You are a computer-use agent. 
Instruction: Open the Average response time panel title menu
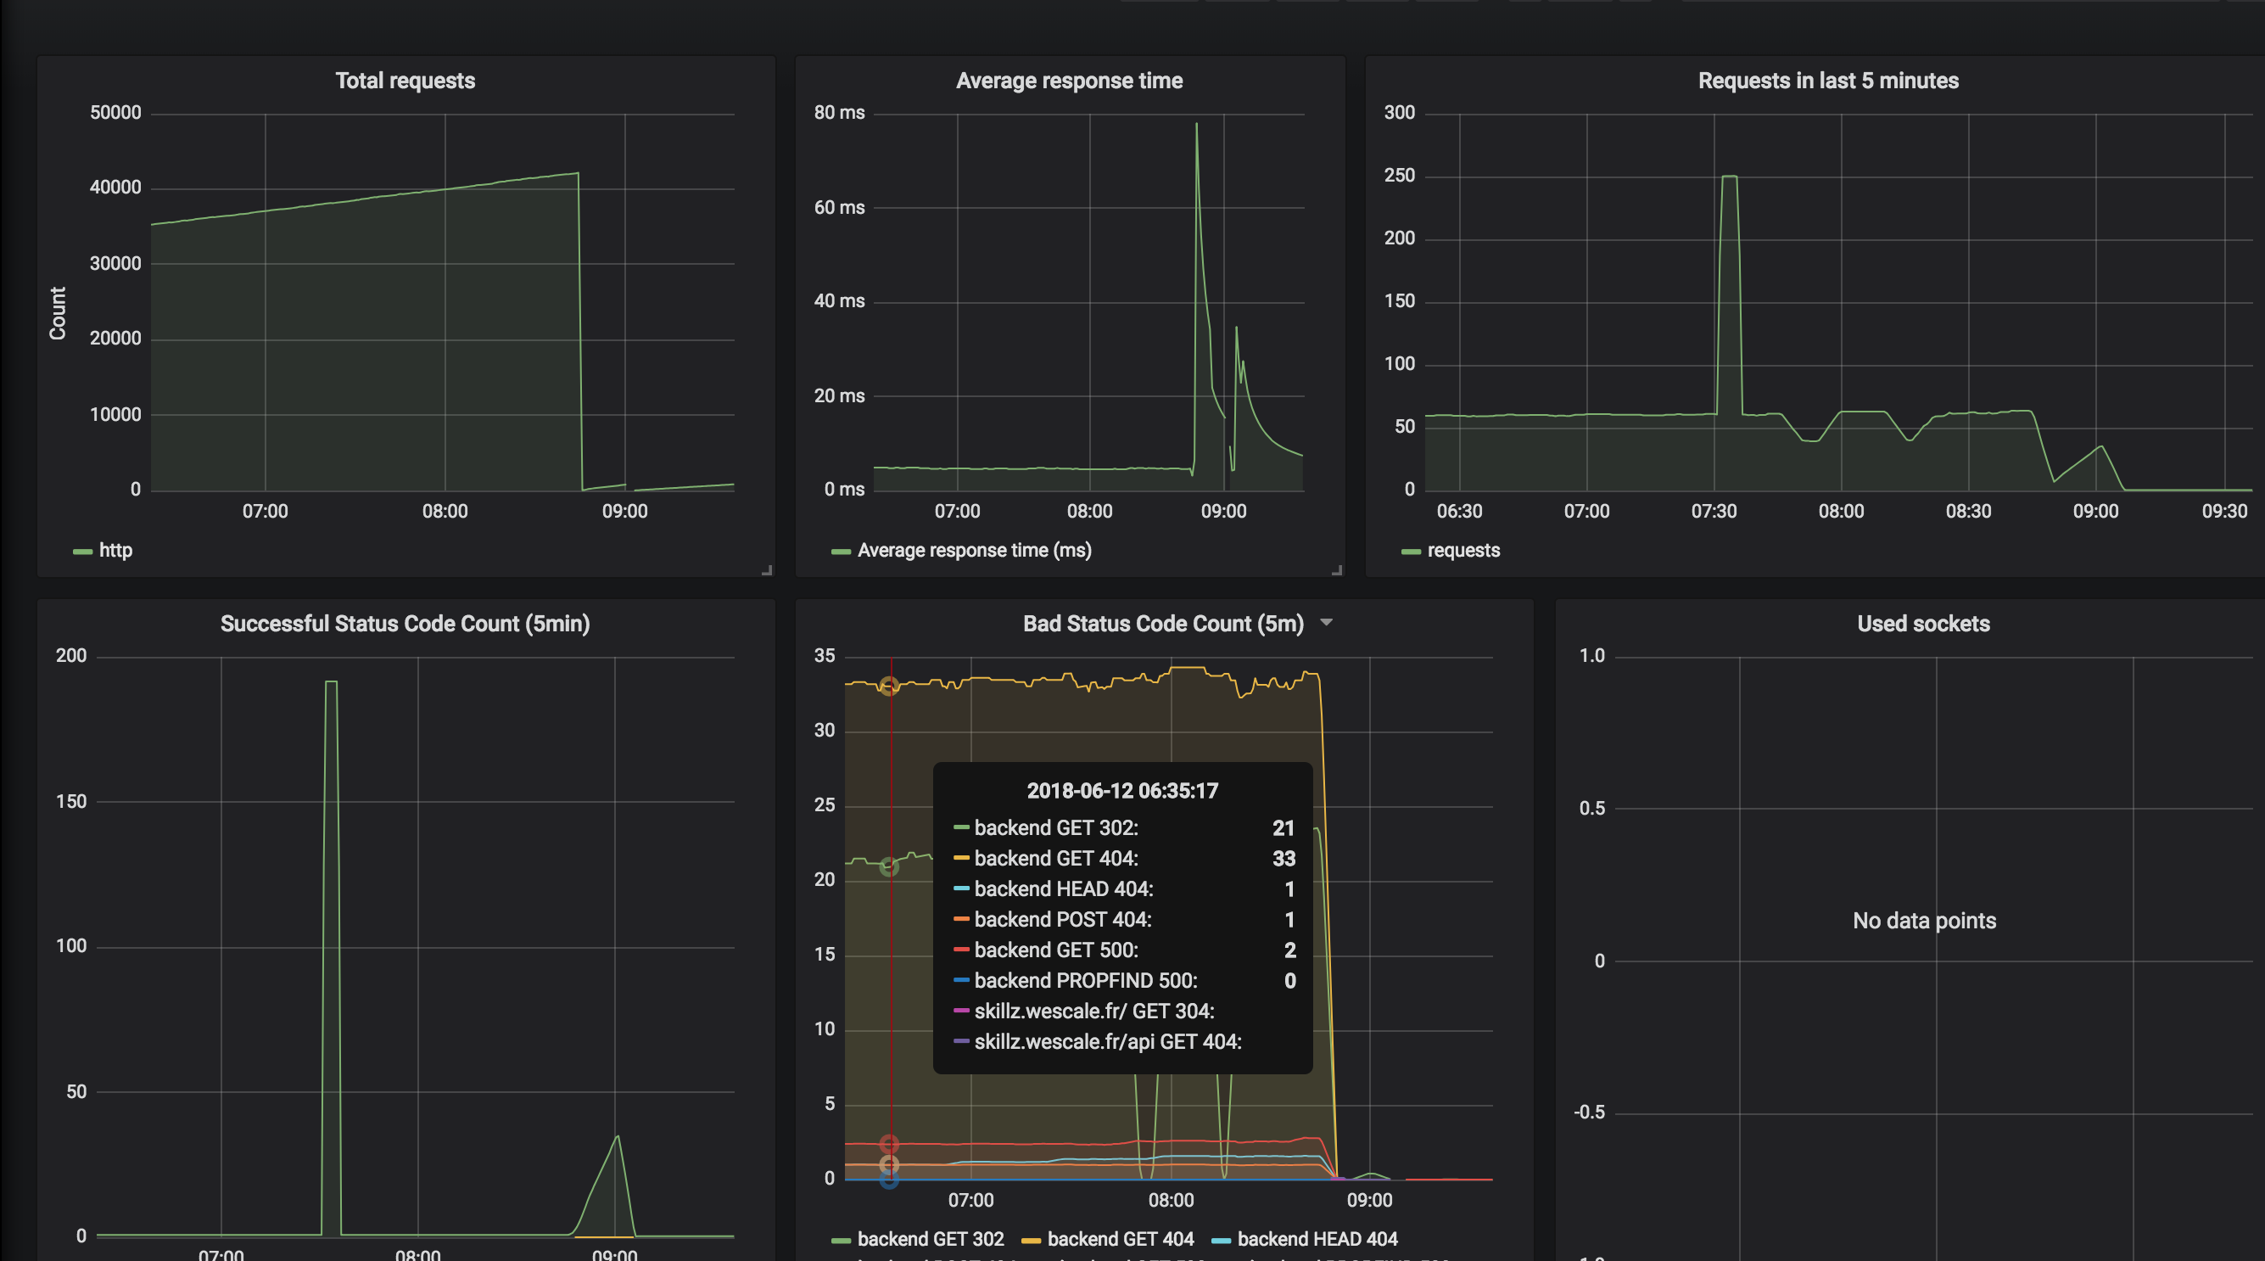(x=1069, y=81)
